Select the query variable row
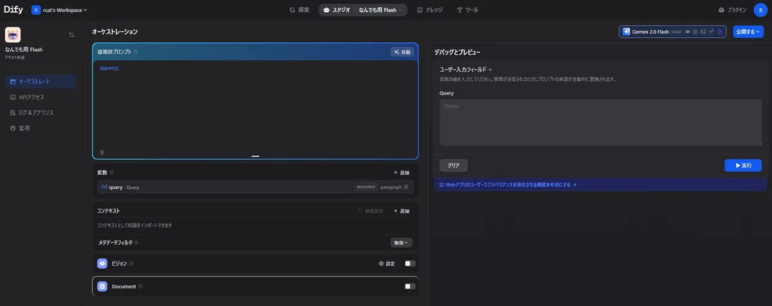 (x=255, y=187)
